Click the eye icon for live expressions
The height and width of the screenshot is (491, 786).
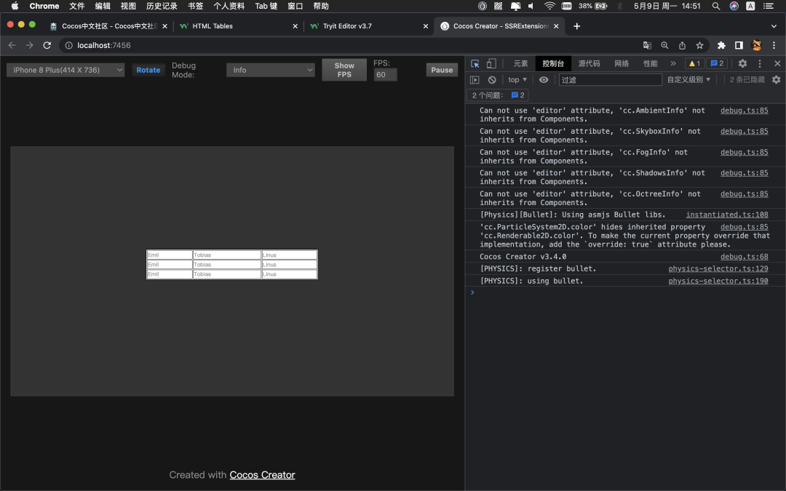[544, 80]
